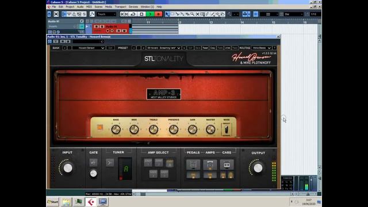Open the Pedals section view
This screenshot has height=207, width=368.
point(193,164)
